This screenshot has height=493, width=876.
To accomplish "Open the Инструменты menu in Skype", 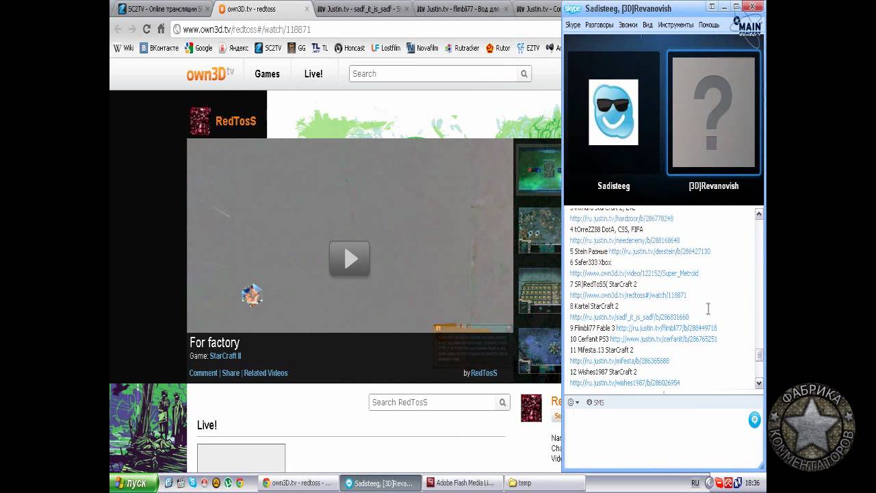I will tap(675, 25).
